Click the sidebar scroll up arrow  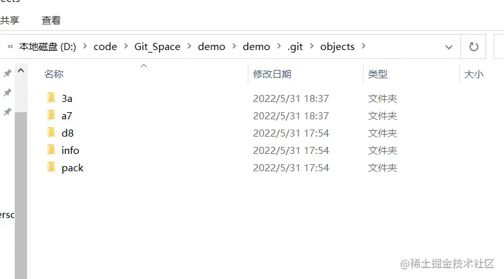pyautogui.click(x=21, y=71)
